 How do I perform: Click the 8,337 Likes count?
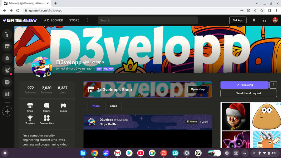62,90
